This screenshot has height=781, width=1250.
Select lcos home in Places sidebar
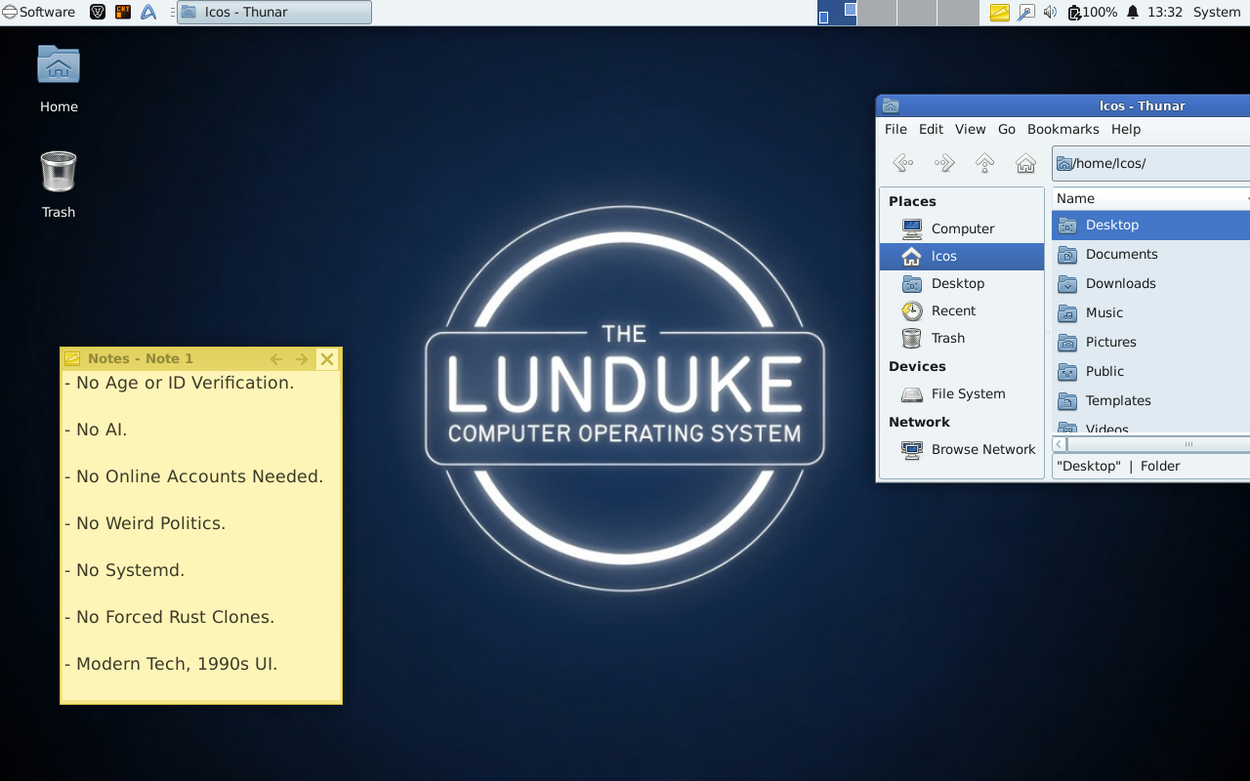click(962, 256)
